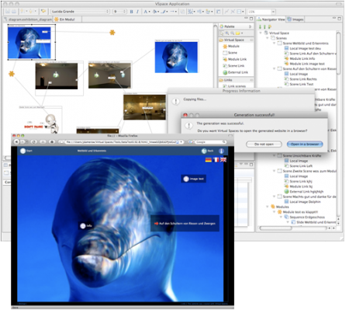Open the zoom percentage combo box

tap(261, 12)
